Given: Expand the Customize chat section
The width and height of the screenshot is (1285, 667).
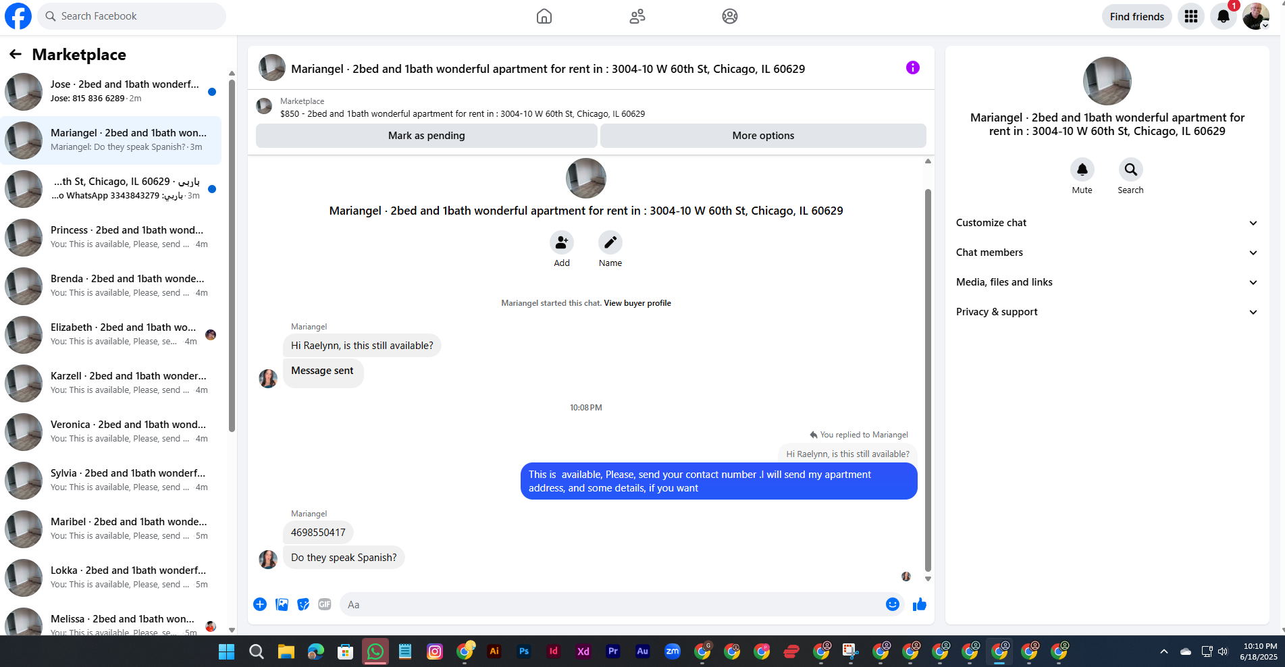Looking at the screenshot, I should (1107, 223).
